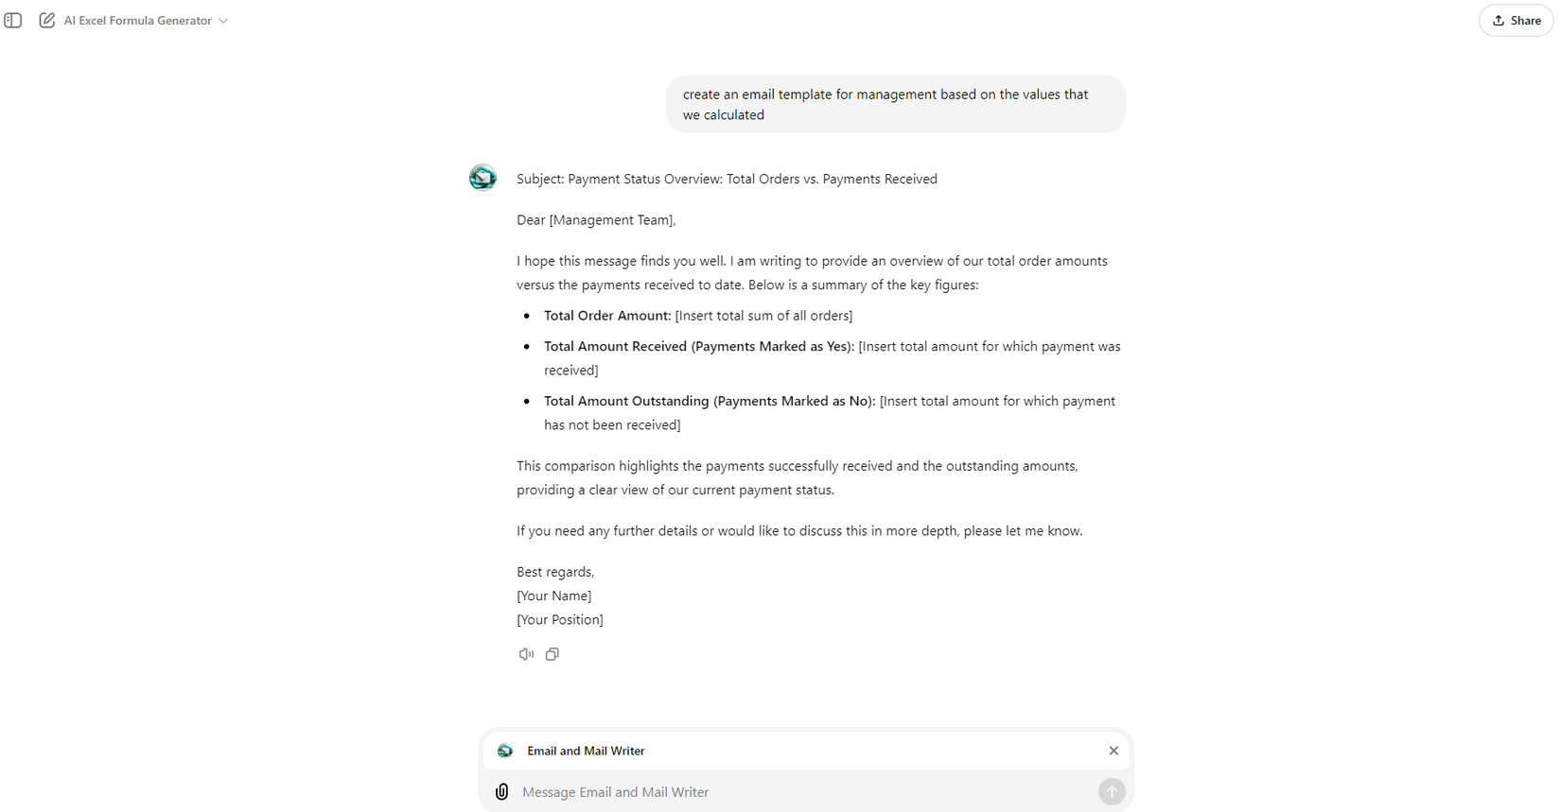Remove the Email and Mail Writer mention

(1114, 751)
